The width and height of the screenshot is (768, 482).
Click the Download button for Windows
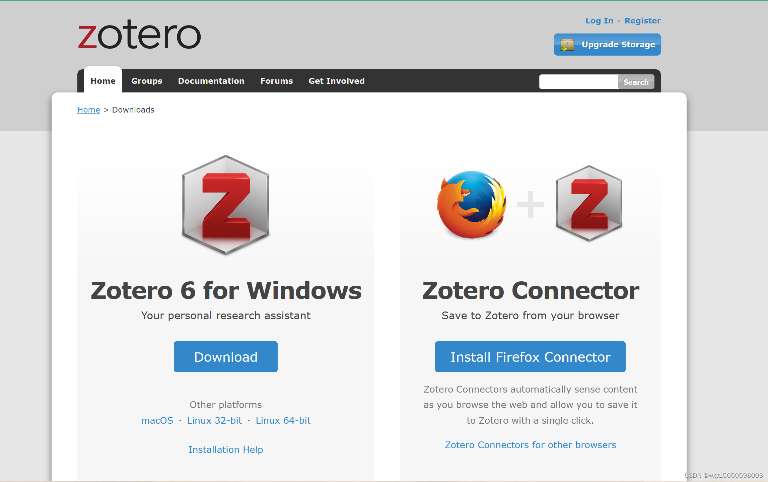(x=225, y=356)
